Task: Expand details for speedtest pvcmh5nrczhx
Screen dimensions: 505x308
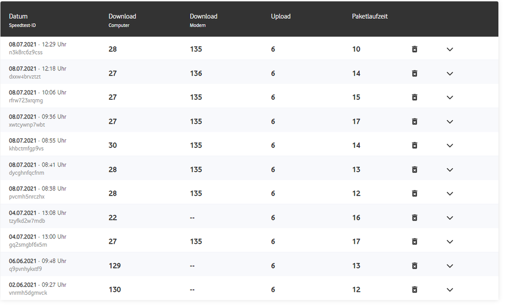Action: pos(450,194)
